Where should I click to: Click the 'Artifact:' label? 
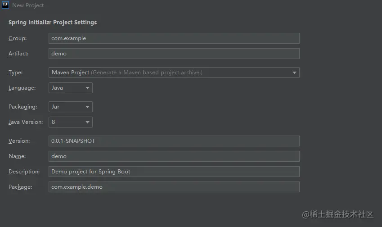(18, 54)
